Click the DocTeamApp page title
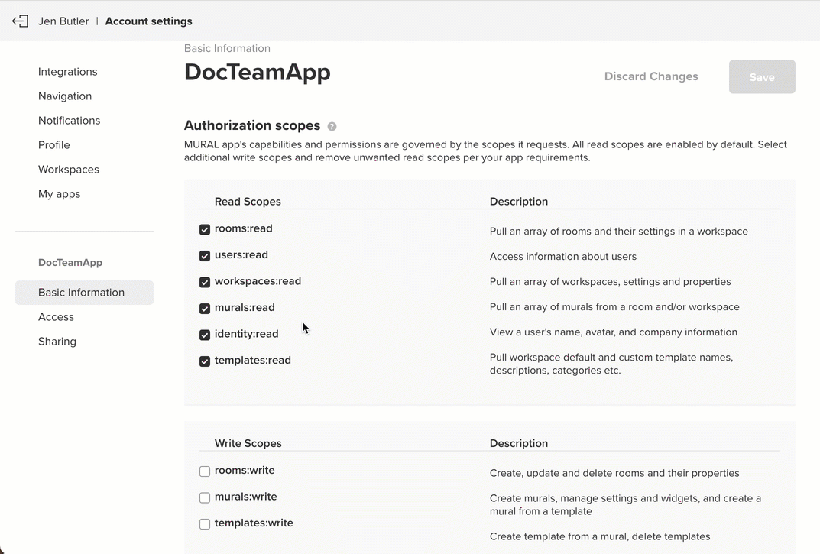The width and height of the screenshot is (820, 554). coord(258,72)
